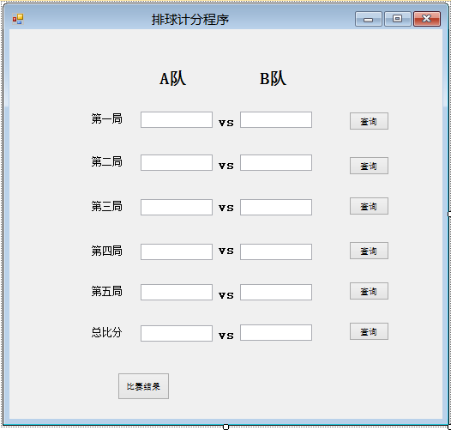Focus the B队 field for 第二局
Viewport: 451px width, 430px height.
276,163
